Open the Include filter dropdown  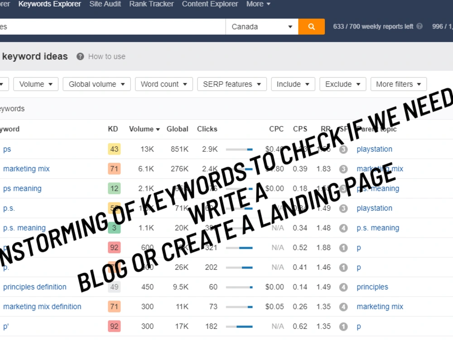point(293,84)
